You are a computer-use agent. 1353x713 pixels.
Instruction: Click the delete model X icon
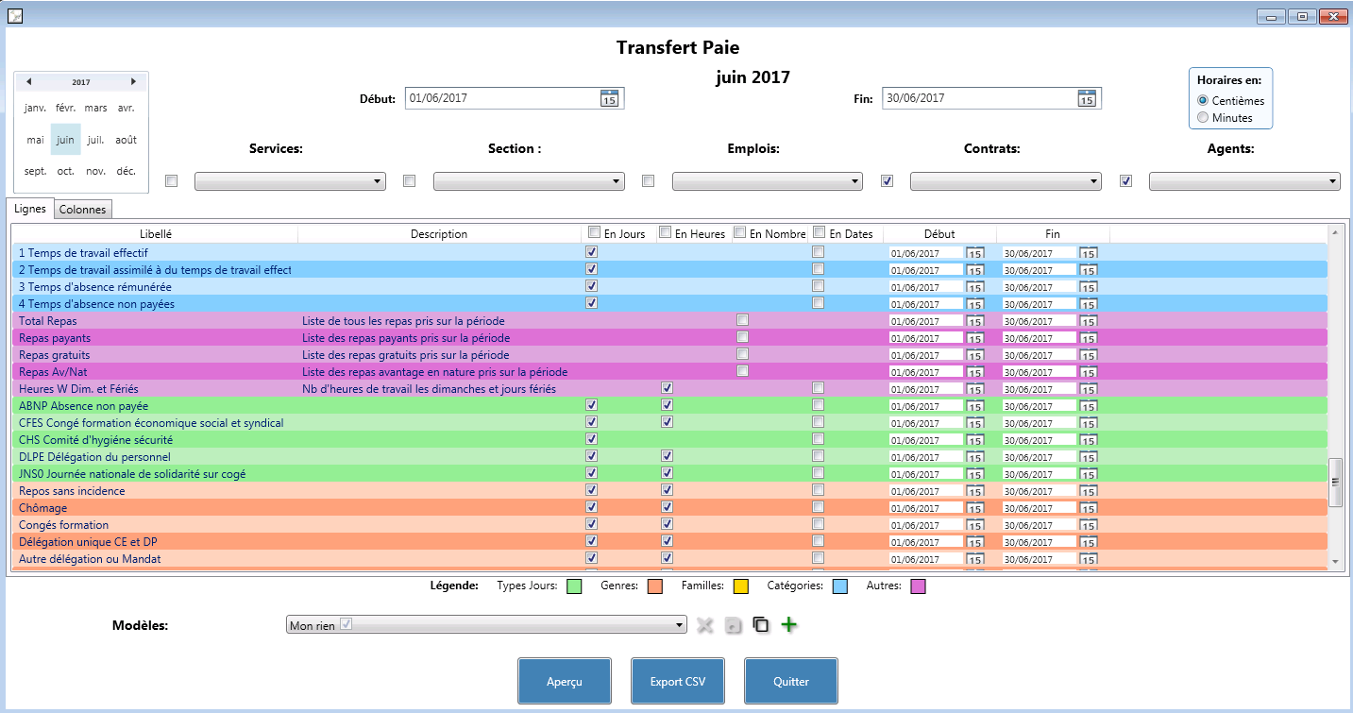(704, 625)
